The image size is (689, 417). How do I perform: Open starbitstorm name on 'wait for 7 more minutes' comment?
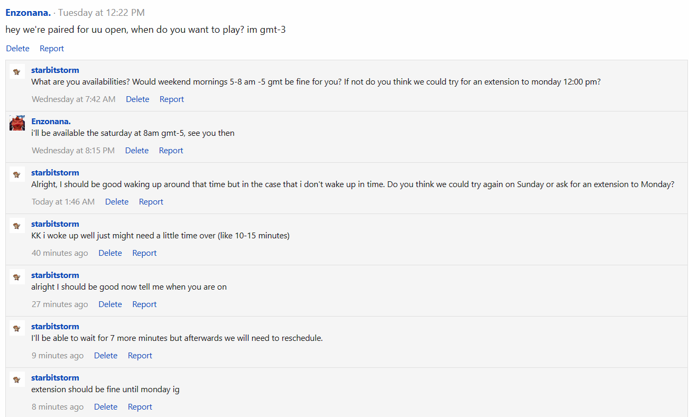coord(55,326)
